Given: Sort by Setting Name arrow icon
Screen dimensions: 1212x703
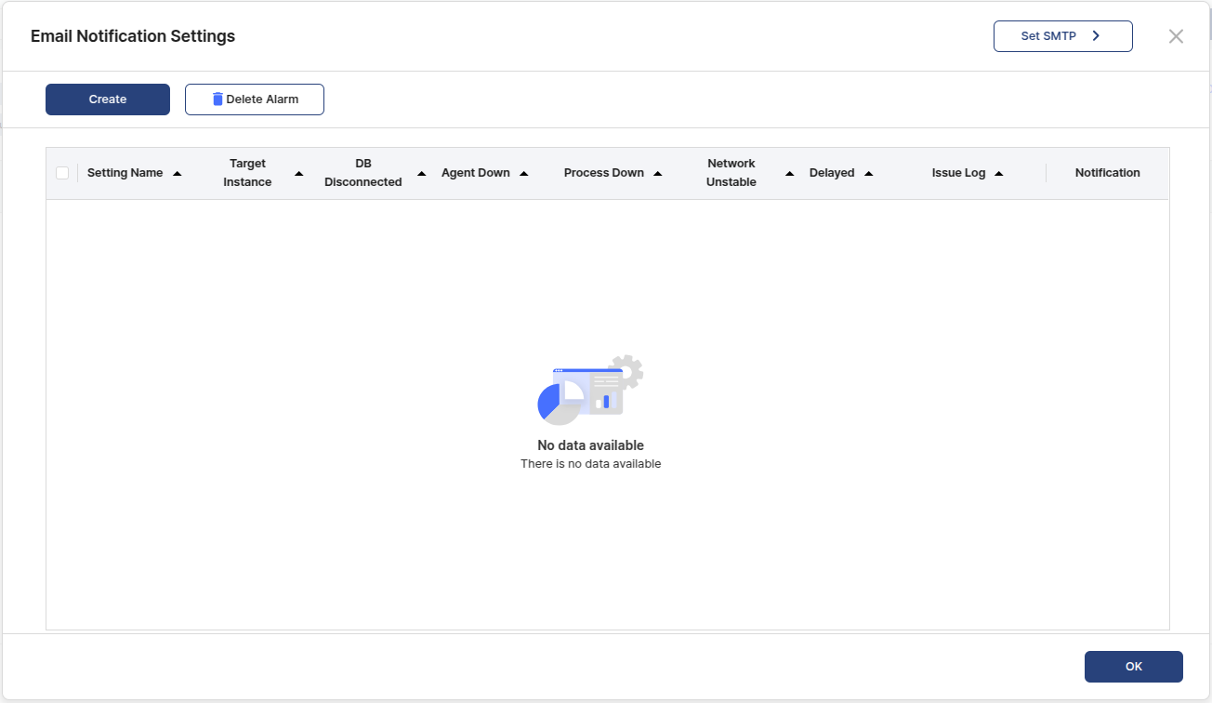Looking at the screenshot, I should pos(178,174).
